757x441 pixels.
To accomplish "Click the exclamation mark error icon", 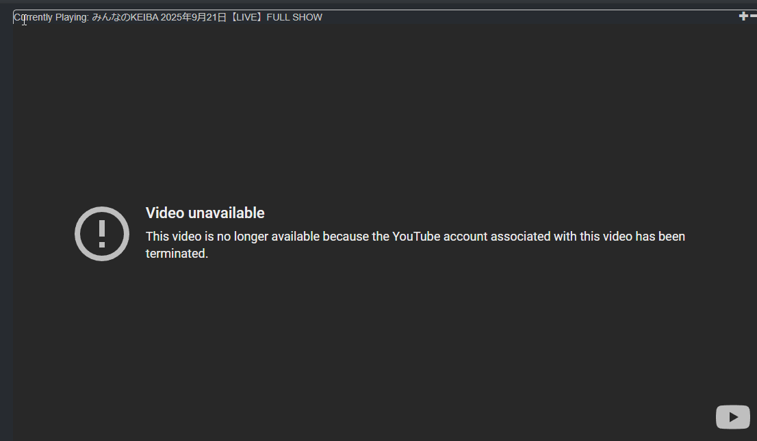I will [102, 234].
